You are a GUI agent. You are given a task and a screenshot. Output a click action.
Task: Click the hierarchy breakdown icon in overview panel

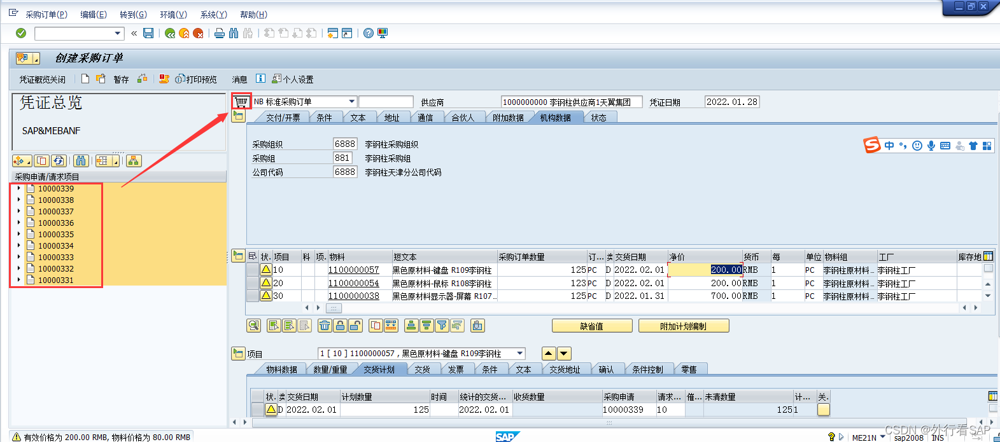coord(134,161)
